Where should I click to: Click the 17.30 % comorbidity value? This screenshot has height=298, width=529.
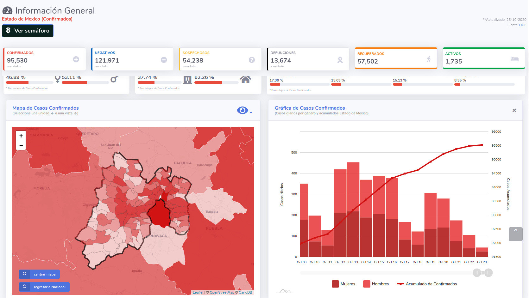click(276, 80)
